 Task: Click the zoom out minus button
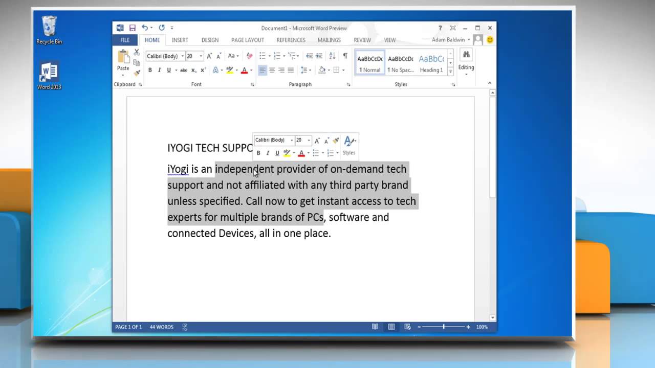tap(419, 327)
